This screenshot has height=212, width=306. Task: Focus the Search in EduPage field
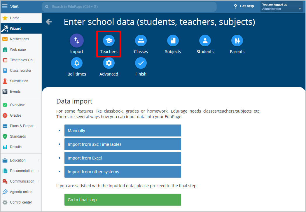pyautogui.click(x=129, y=7)
